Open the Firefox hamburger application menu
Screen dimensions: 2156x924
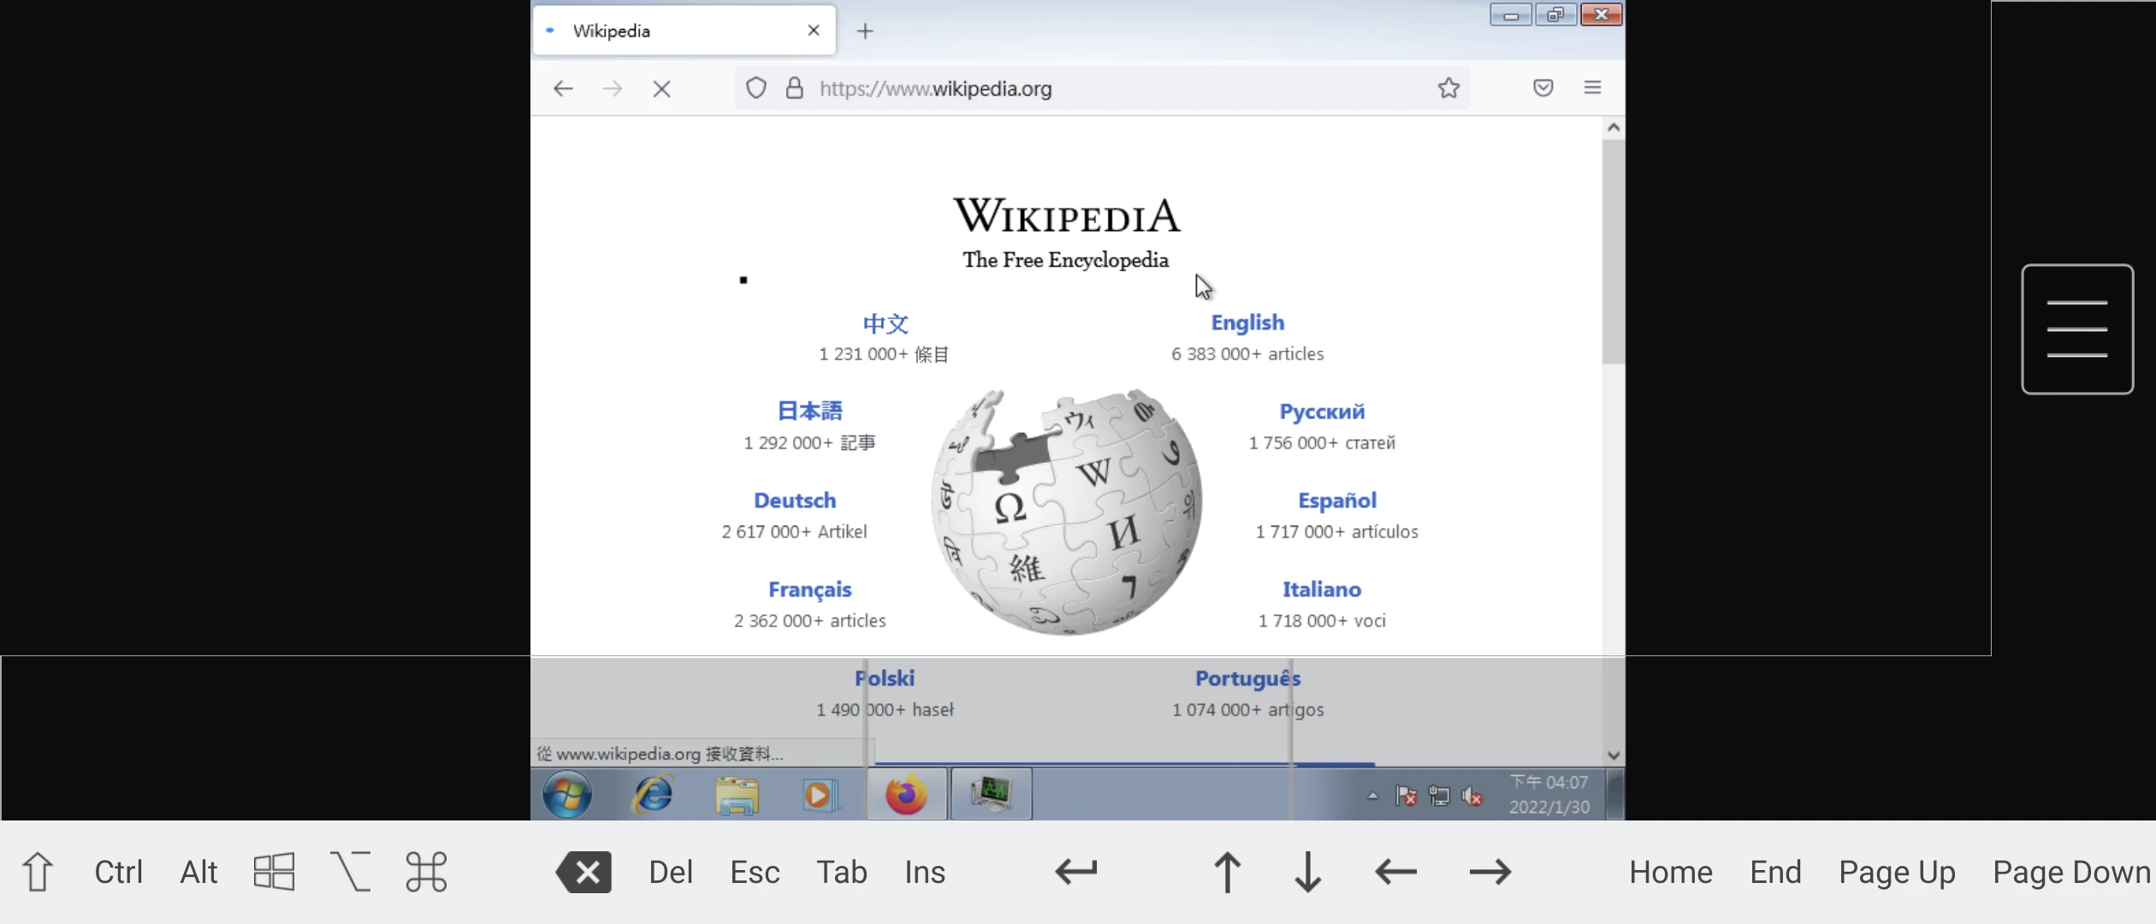pyautogui.click(x=1592, y=88)
